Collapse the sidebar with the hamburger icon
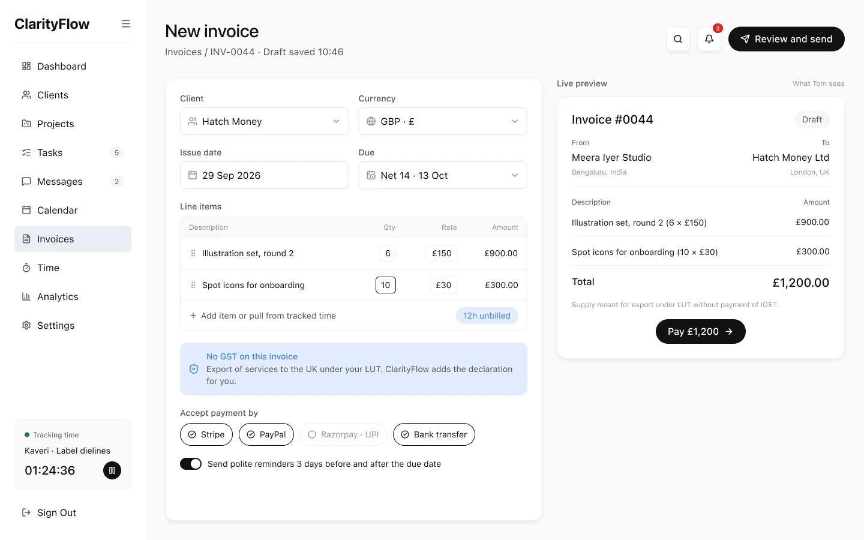Viewport: 864px width, 540px height. (x=126, y=24)
